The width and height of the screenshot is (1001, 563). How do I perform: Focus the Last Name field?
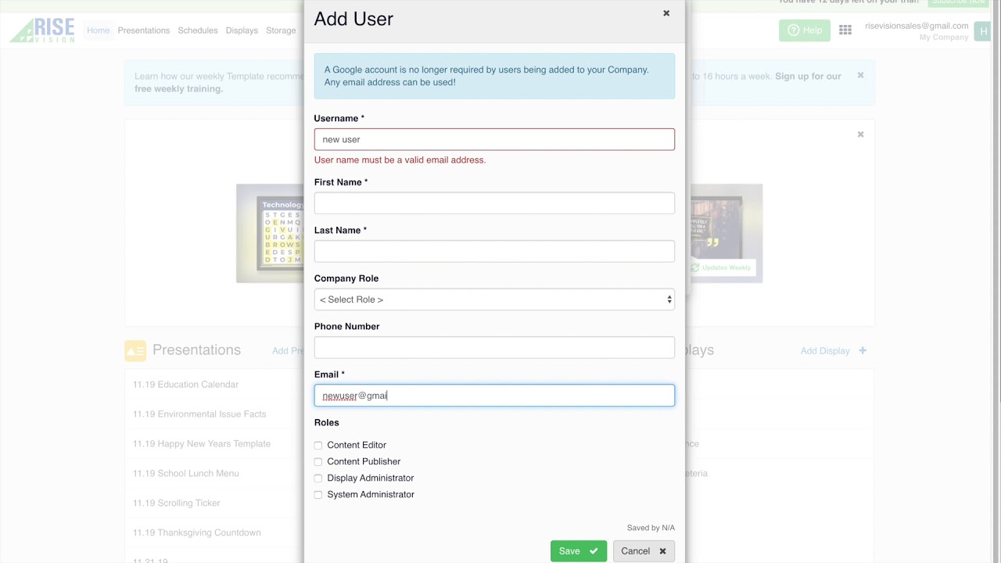[494, 251]
